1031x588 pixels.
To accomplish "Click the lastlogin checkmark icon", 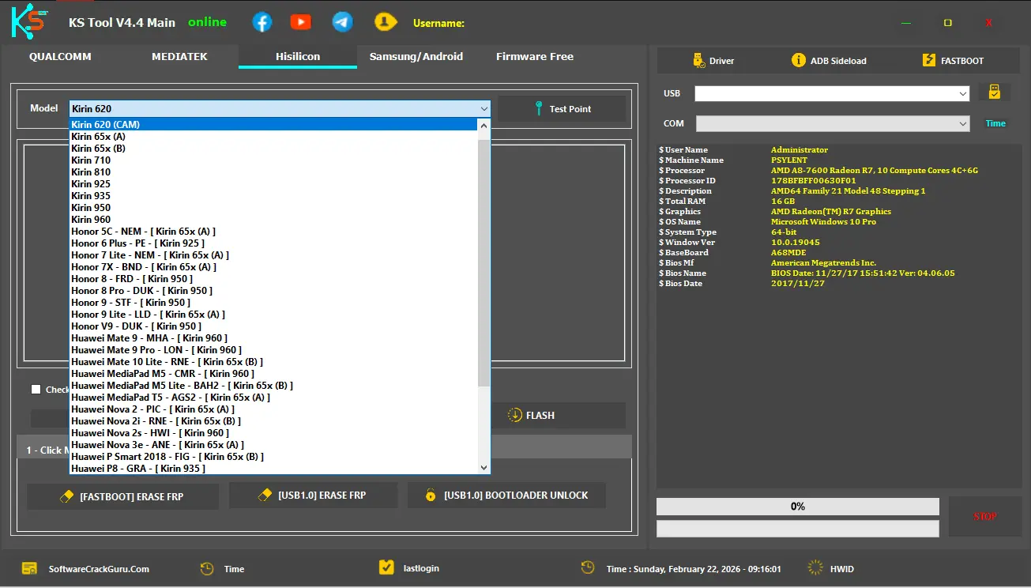I will pyautogui.click(x=386, y=567).
